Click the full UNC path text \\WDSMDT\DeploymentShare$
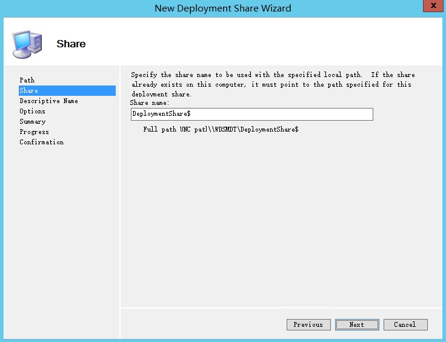446x342 pixels. (253, 129)
